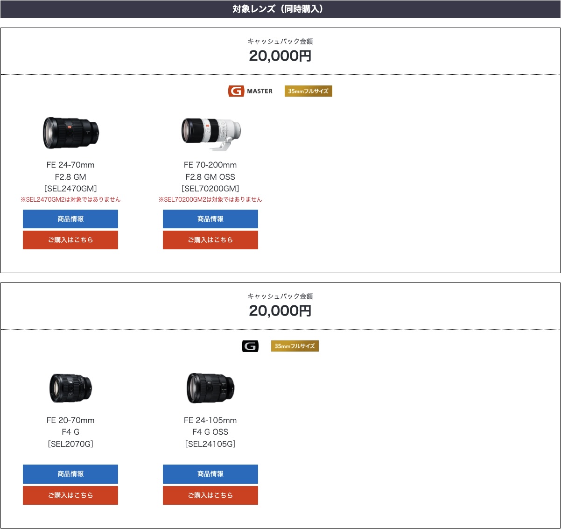Image resolution: width=561 pixels, height=529 pixels.
Task: Click the FE 24-70mm F2.8 GM product name
Action: tap(70, 171)
